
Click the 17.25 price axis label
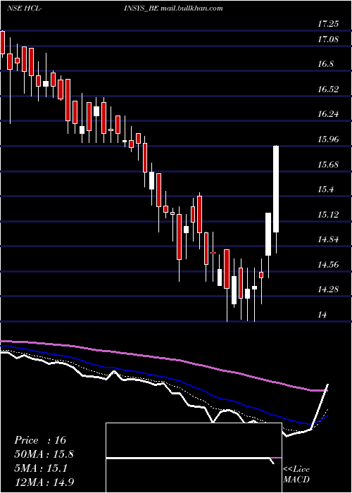pos(329,23)
